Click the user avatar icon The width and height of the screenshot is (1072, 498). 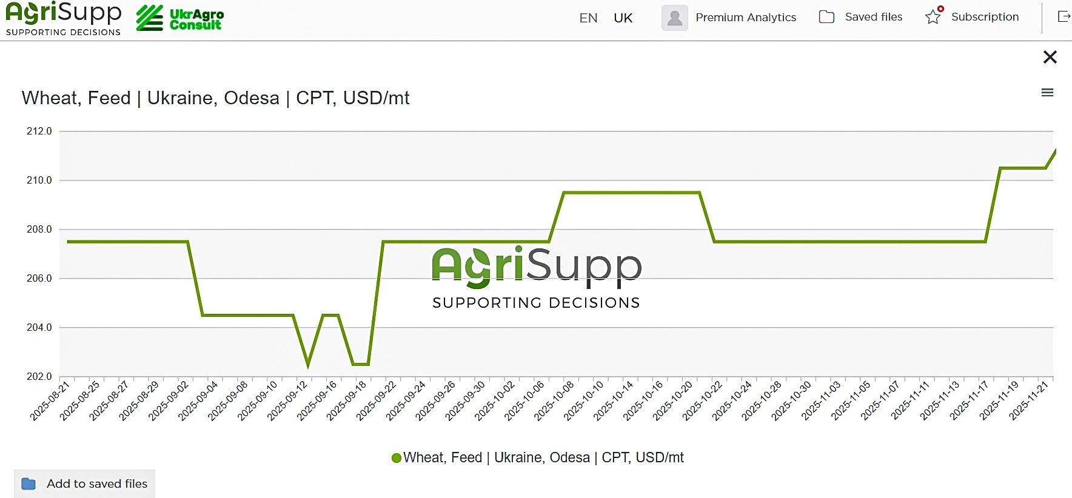(x=674, y=18)
